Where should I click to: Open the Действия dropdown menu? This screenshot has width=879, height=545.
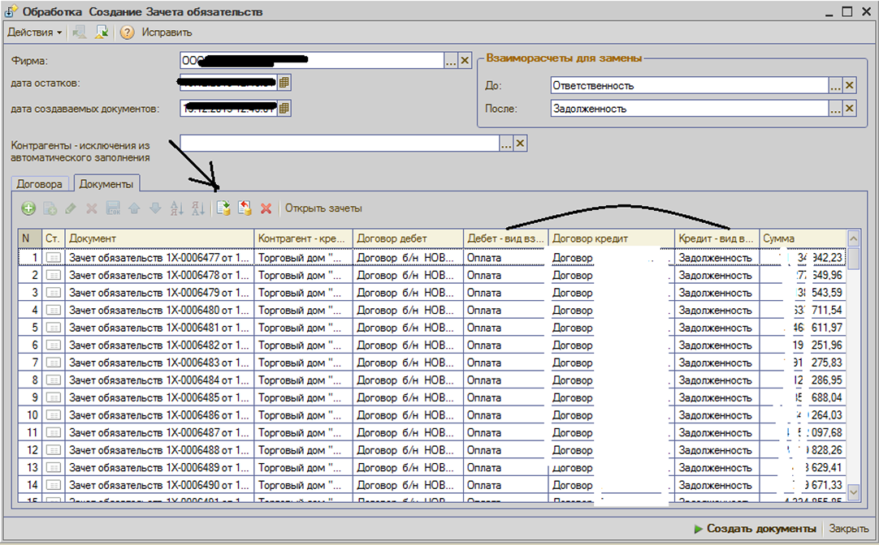coord(35,32)
